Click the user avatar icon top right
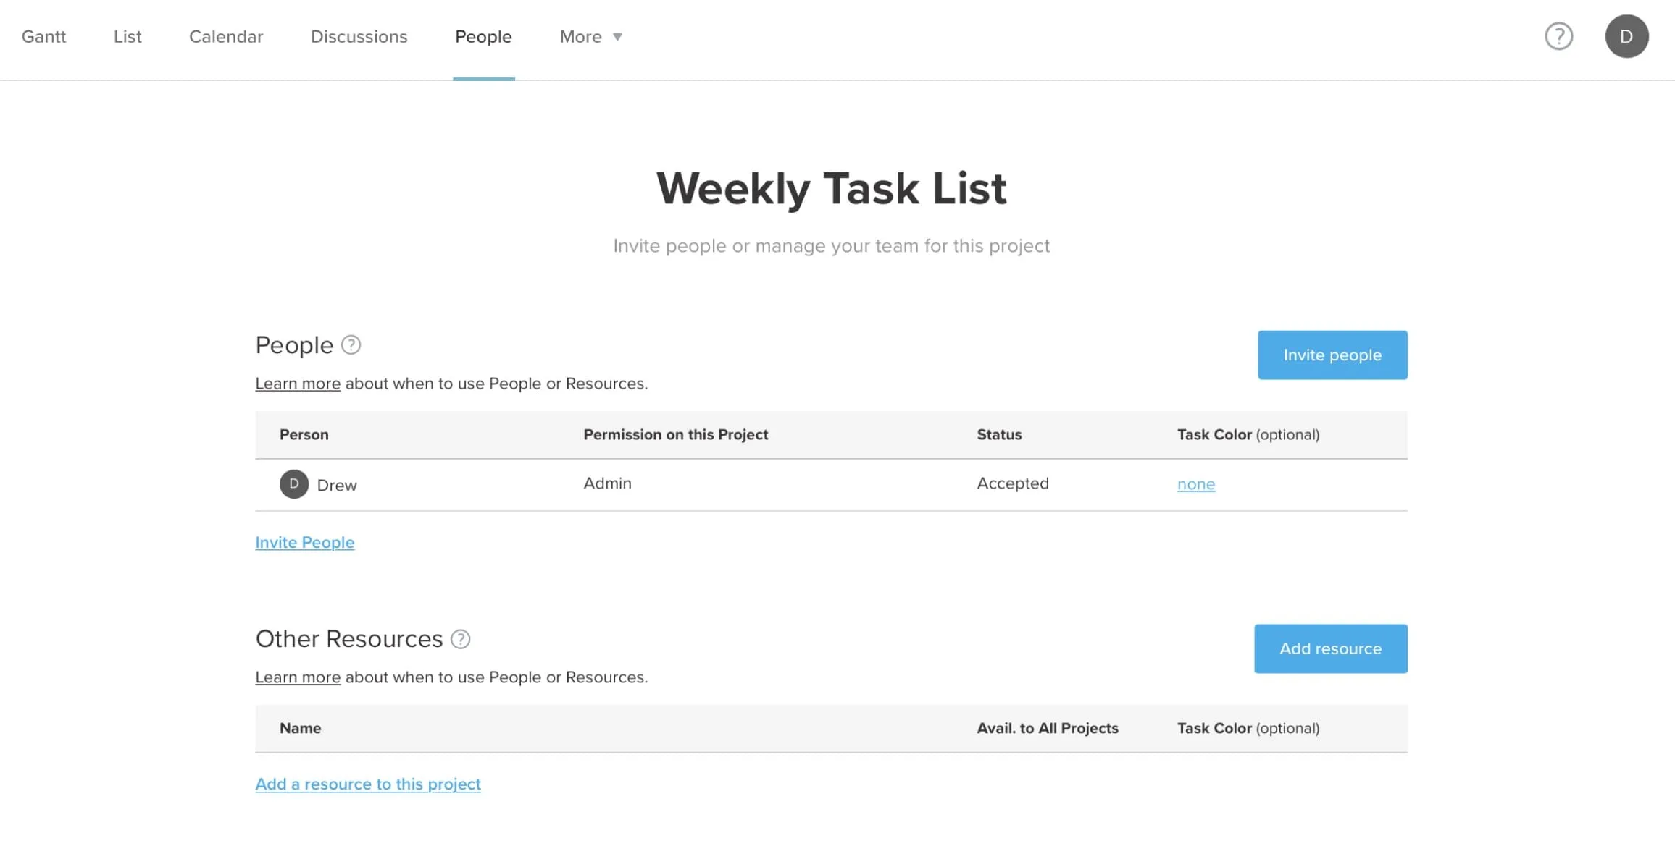The width and height of the screenshot is (1675, 867). (x=1626, y=36)
